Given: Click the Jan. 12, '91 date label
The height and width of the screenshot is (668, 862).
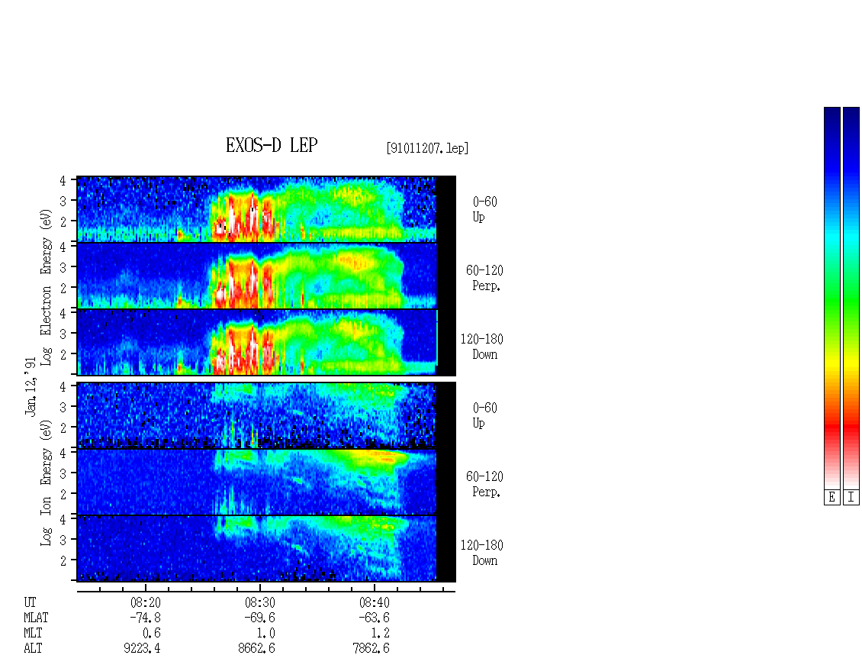Looking at the screenshot, I should click(31, 386).
